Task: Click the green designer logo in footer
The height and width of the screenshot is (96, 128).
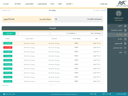Action: coord(4,94)
